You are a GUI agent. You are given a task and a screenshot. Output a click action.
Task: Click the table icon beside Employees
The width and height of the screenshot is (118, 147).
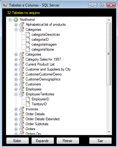coord(22,89)
